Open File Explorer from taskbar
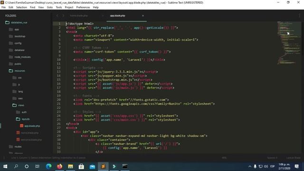The height and width of the screenshot is (171, 304). pos(70,166)
